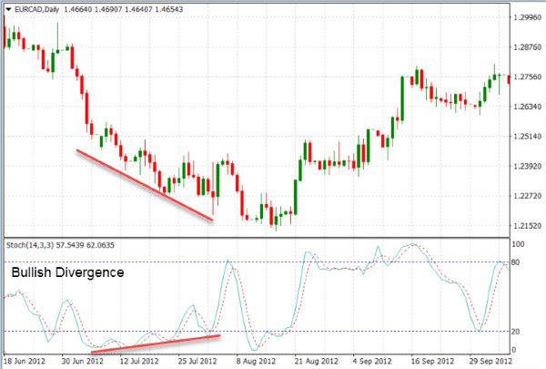Select the Bullish Divergence text label
The image size is (546, 369).
(x=66, y=272)
